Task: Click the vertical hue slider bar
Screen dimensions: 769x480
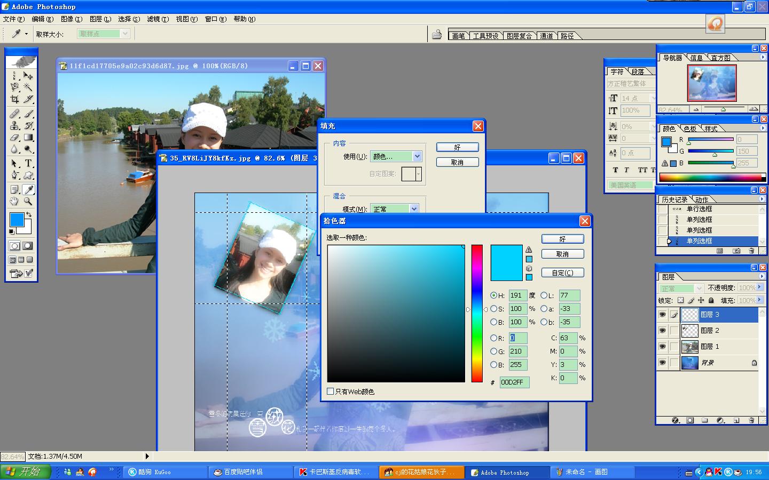Action: 477,313
